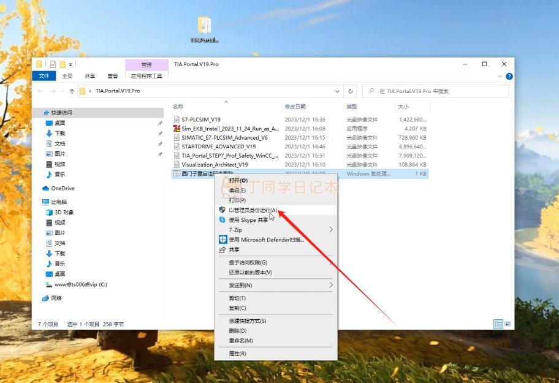Image resolution: width=559 pixels, height=383 pixels.
Task: Click breadcrumb TIA.Portal.V19.Pro in address bar
Action: click(x=118, y=91)
